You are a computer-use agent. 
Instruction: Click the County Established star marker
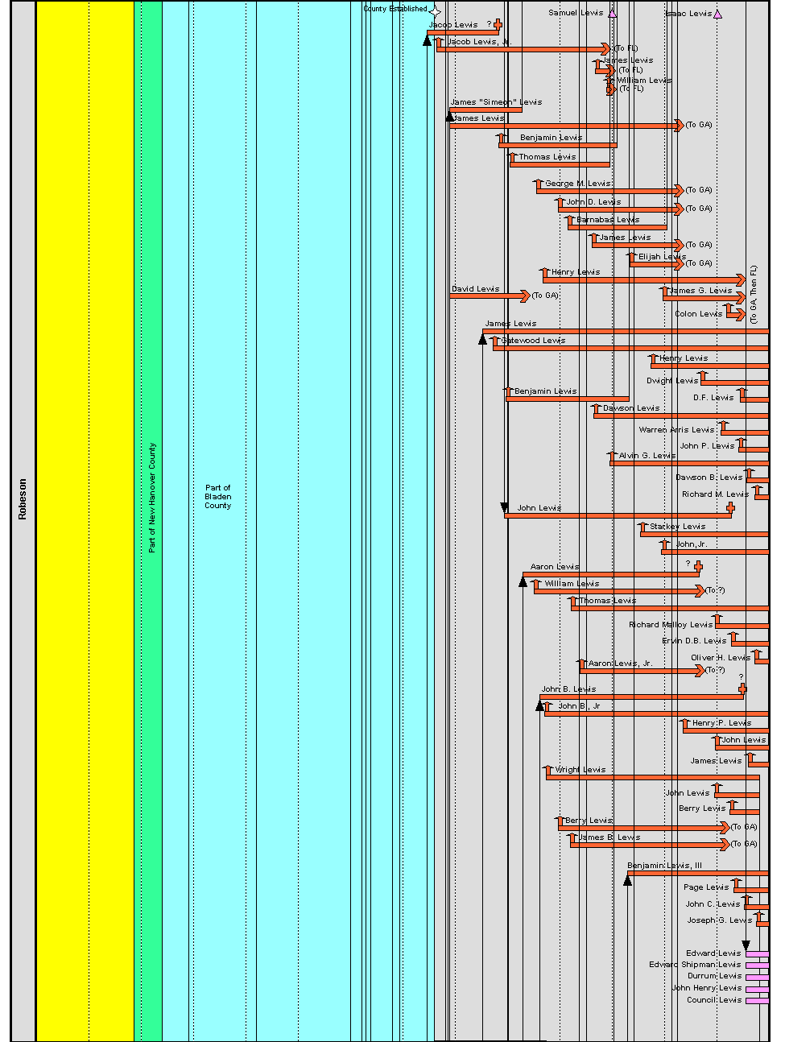tap(434, 11)
